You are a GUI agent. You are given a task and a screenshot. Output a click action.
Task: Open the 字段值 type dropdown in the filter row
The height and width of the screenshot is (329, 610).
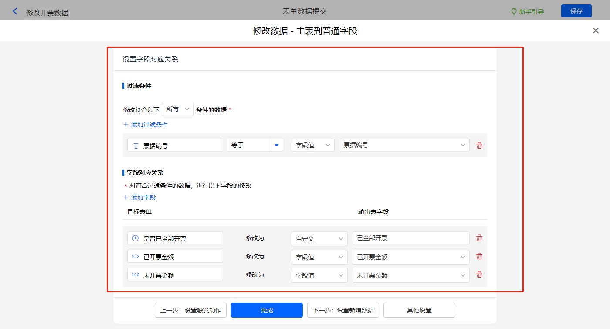[312, 145]
